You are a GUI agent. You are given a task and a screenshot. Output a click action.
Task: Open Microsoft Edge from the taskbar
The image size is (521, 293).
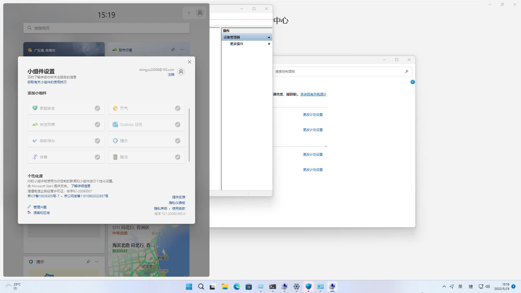click(237, 286)
